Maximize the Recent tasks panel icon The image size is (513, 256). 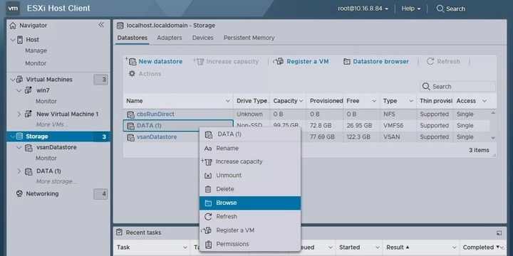(499, 233)
